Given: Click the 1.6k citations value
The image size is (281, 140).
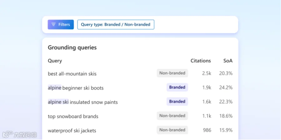Looking at the screenshot, I should point(207,102).
